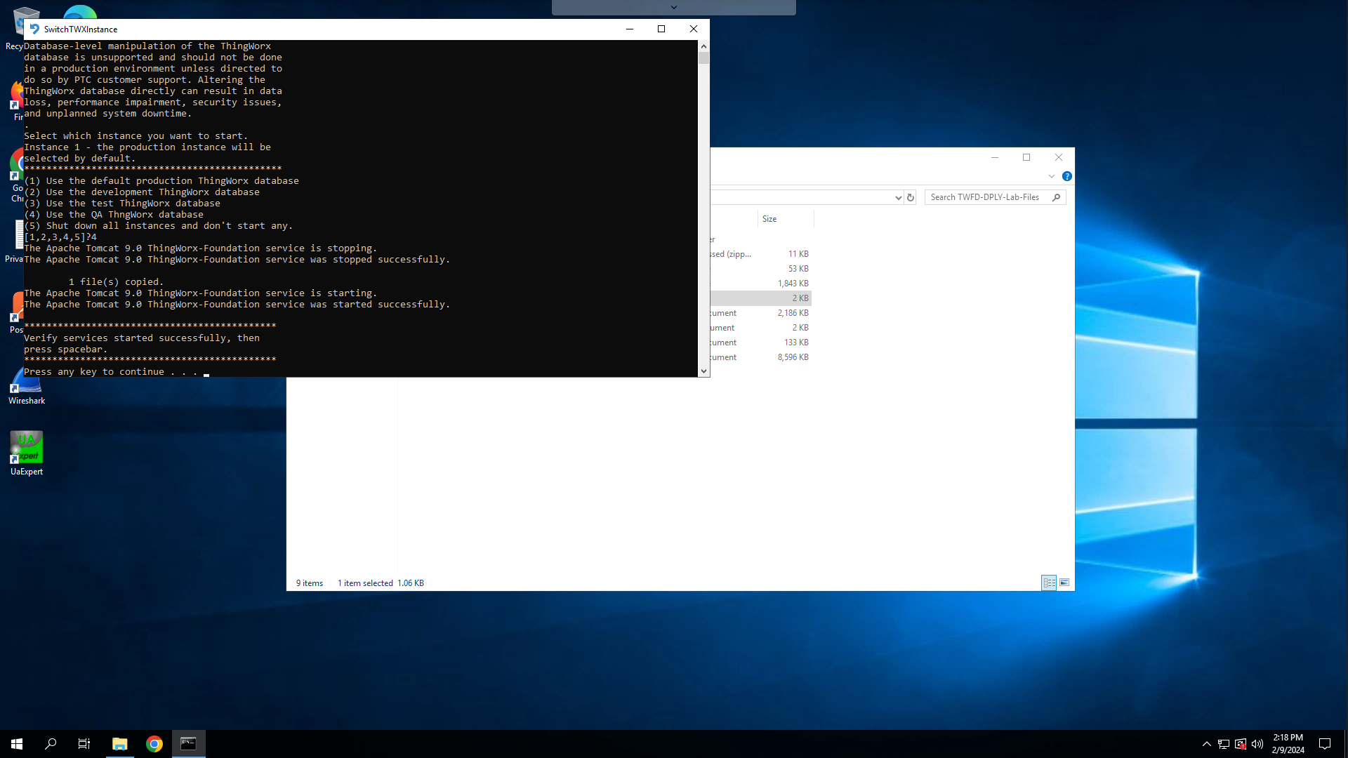Click the Explorer help question mark icon
1348x758 pixels.
click(x=1067, y=176)
